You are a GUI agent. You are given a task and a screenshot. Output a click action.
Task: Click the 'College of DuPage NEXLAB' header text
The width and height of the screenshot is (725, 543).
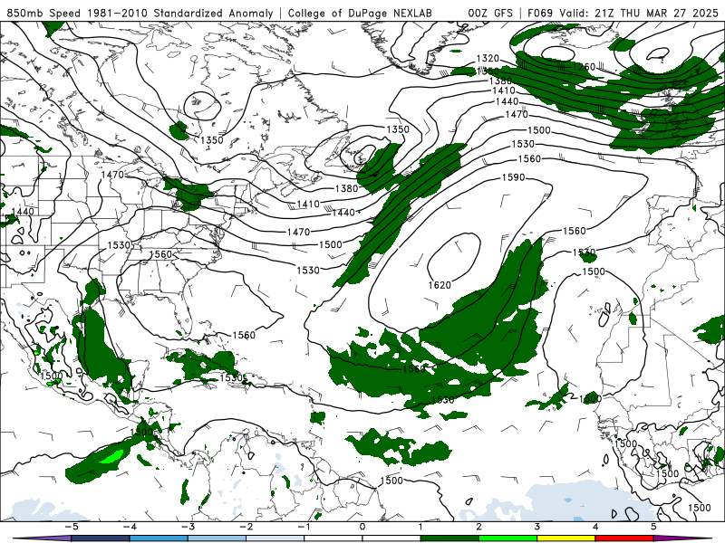pyautogui.click(x=360, y=14)
